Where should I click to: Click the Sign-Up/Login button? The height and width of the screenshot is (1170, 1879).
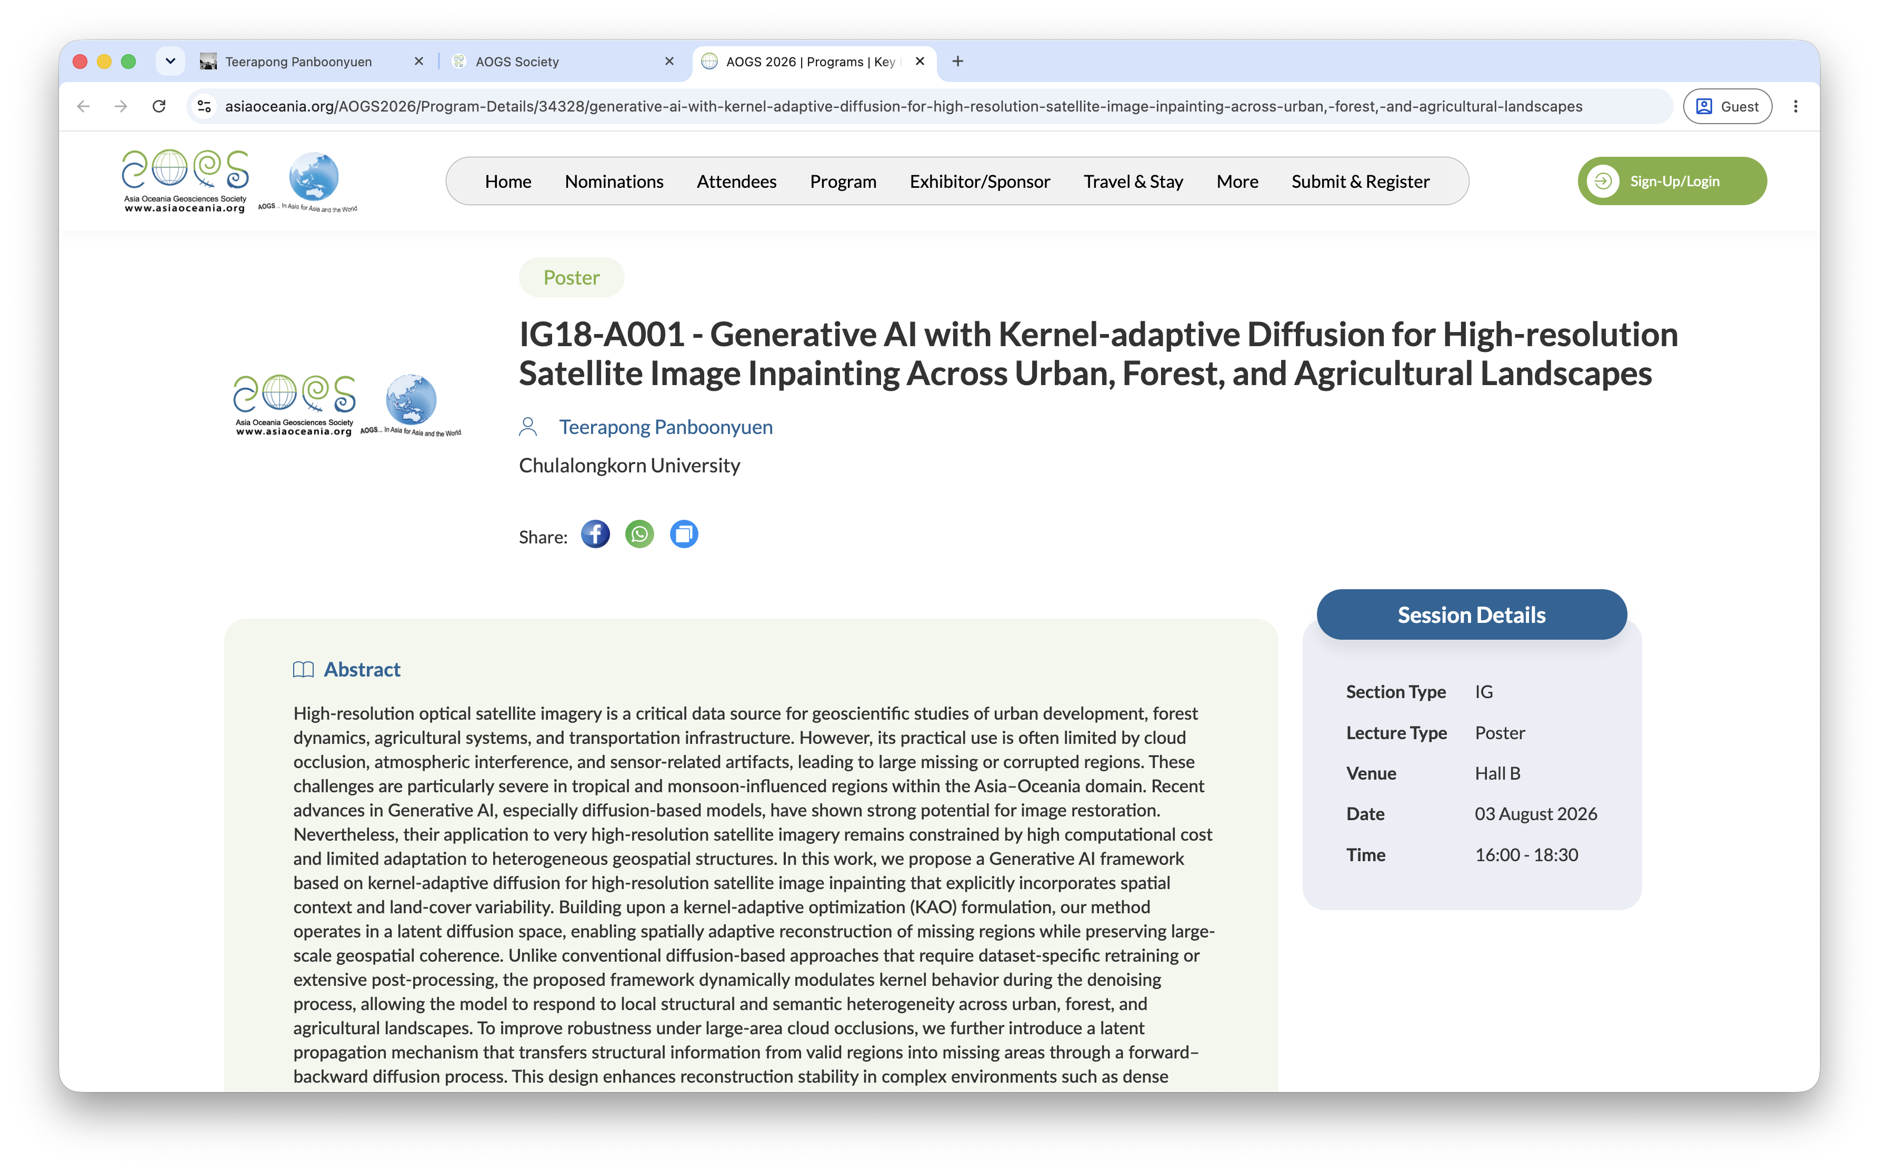point(1672,181)
